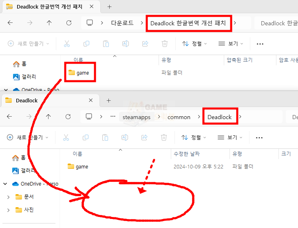Open 새로 만들기 dropdown in Deadlock window
Image resolution: width=298 pixels, height=228 pixels.
[x=28, y=137]
